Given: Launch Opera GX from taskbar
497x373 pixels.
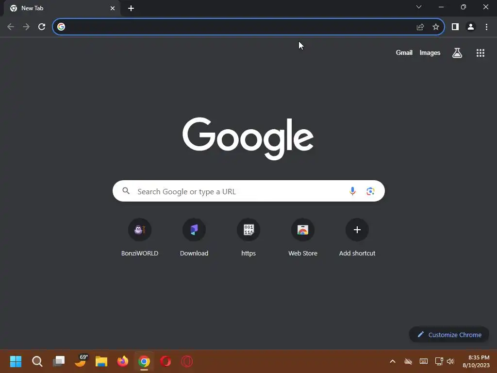Looking at the screenshot, I should [187, 361].
